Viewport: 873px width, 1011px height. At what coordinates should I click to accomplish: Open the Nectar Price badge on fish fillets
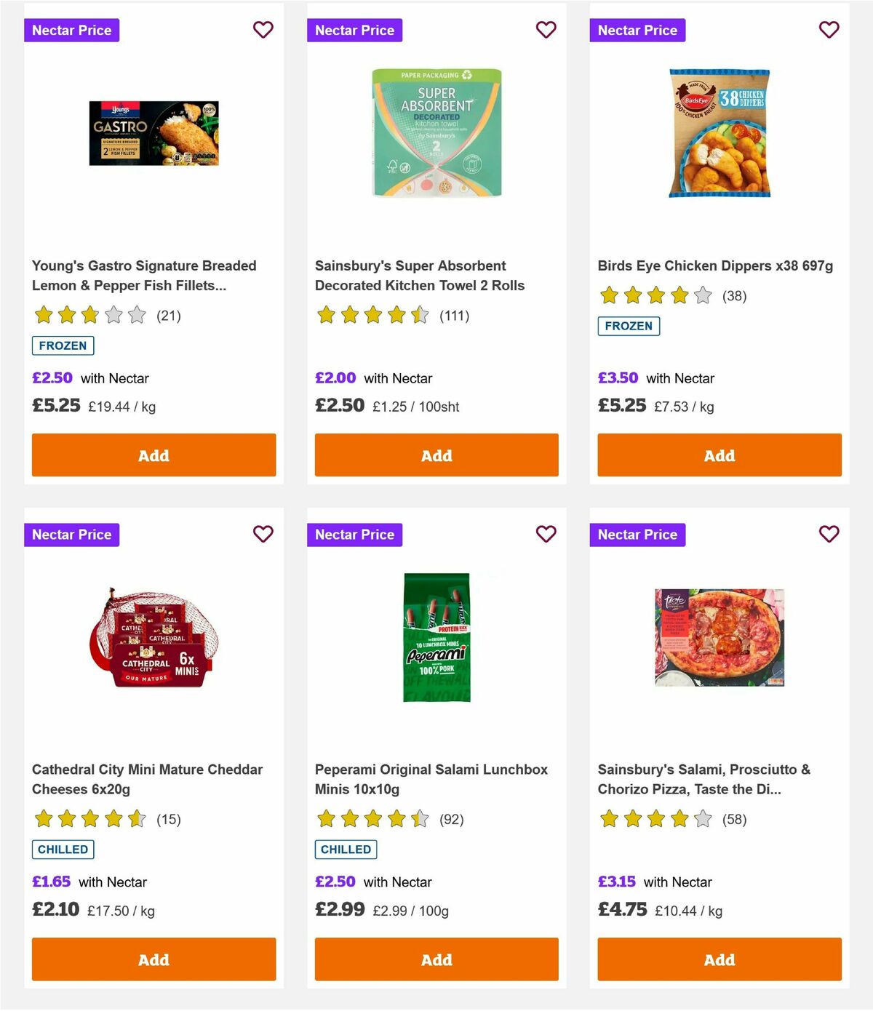(72, 30)
